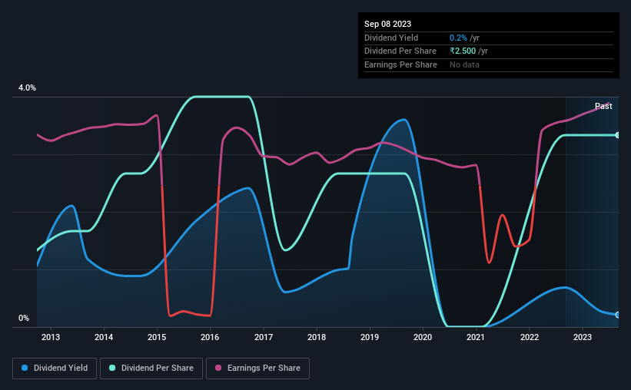Click the blue Dividend Yield legend dot
631x390 pixels.
[x=25, y=368]
